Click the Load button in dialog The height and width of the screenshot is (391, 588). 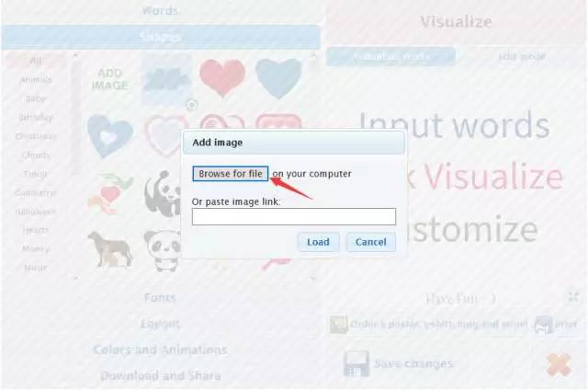click(318, 242)
